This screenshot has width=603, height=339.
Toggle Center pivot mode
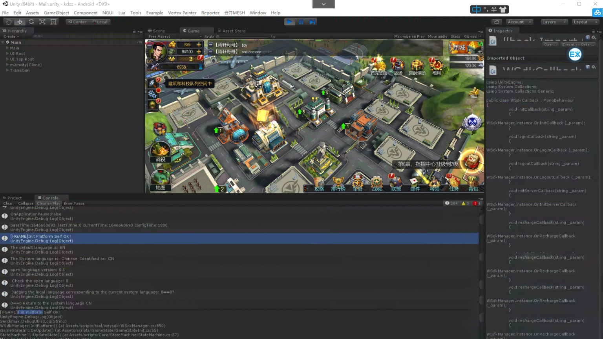[x=77, y=22]
